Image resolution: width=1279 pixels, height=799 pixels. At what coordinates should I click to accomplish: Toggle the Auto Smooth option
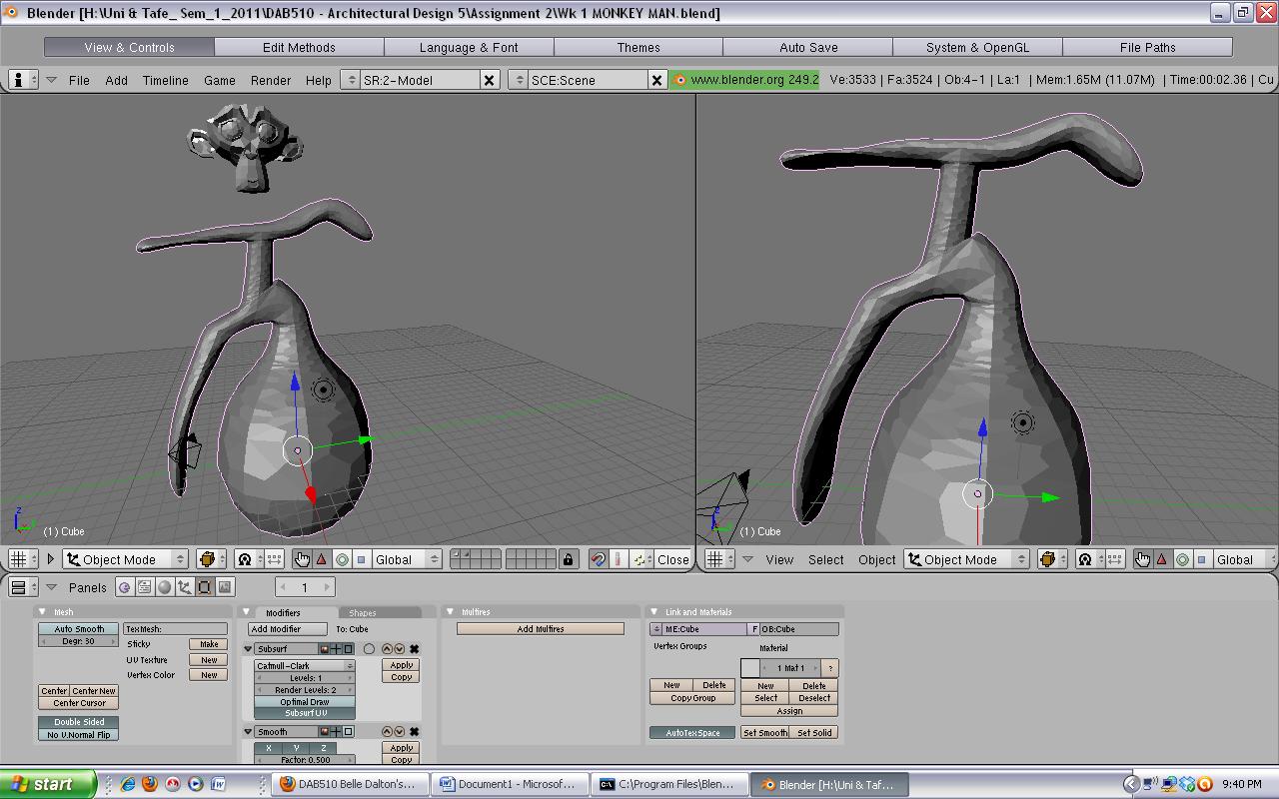pos(78,629)
